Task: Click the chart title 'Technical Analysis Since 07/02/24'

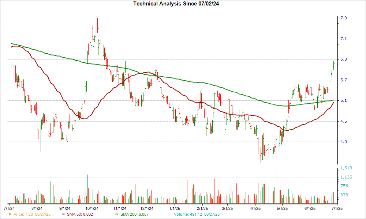Action: point(176,4)
